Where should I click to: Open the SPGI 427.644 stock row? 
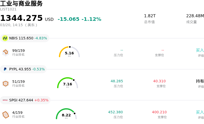point(29,100)
